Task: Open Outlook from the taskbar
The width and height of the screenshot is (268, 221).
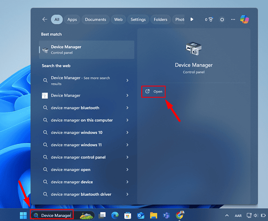Action: (141, 216)
